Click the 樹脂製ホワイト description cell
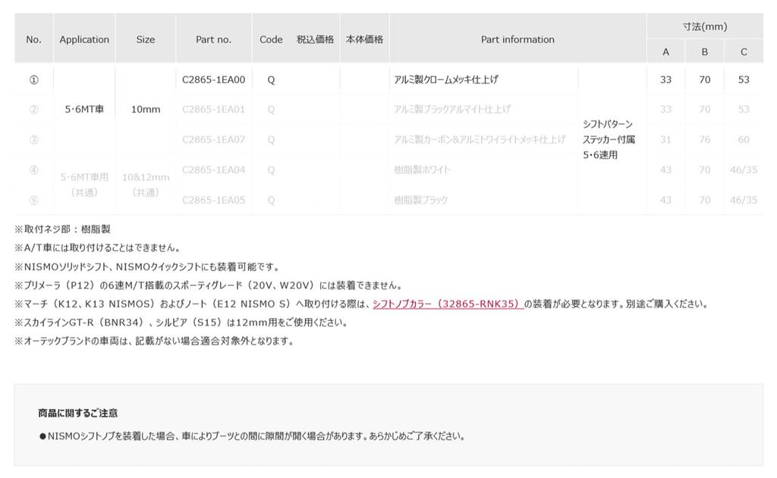 (422, 170)
